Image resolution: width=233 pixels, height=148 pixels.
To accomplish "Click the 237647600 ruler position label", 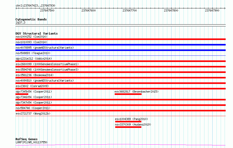I will coord(88,10).
